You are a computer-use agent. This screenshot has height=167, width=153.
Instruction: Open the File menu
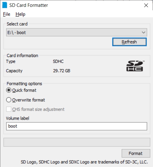7,14
